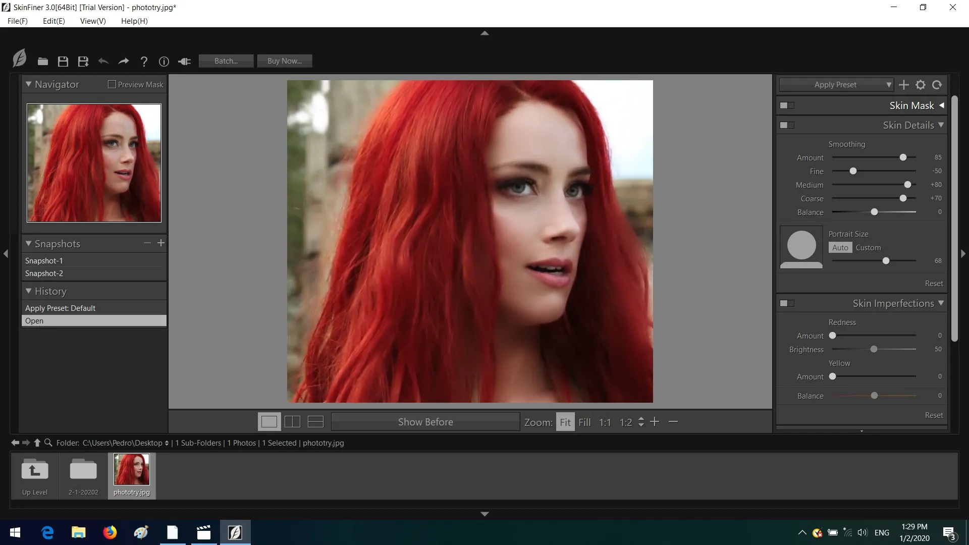This screenshot has height=545, width=969.
Task: Collapse the Skin Details section
Action: (x=941, y=125)
